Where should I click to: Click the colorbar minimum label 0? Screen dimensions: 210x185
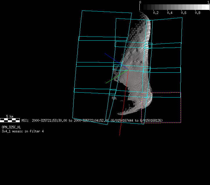click(140, 2)
